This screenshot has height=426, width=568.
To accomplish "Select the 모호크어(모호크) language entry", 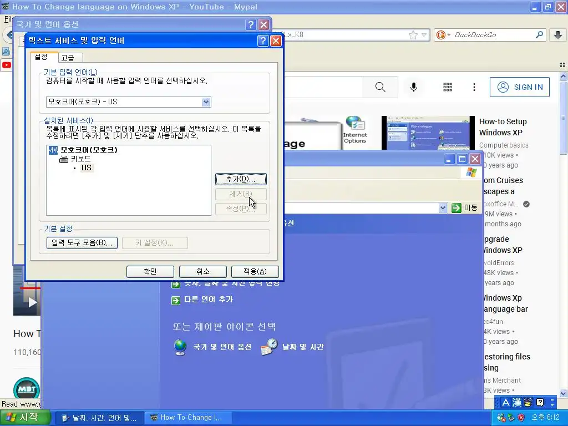I will pos(89,150).
